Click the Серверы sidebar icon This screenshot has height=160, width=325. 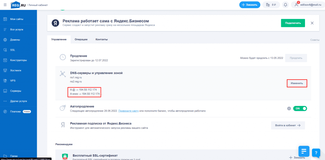[x=5, y=91]
